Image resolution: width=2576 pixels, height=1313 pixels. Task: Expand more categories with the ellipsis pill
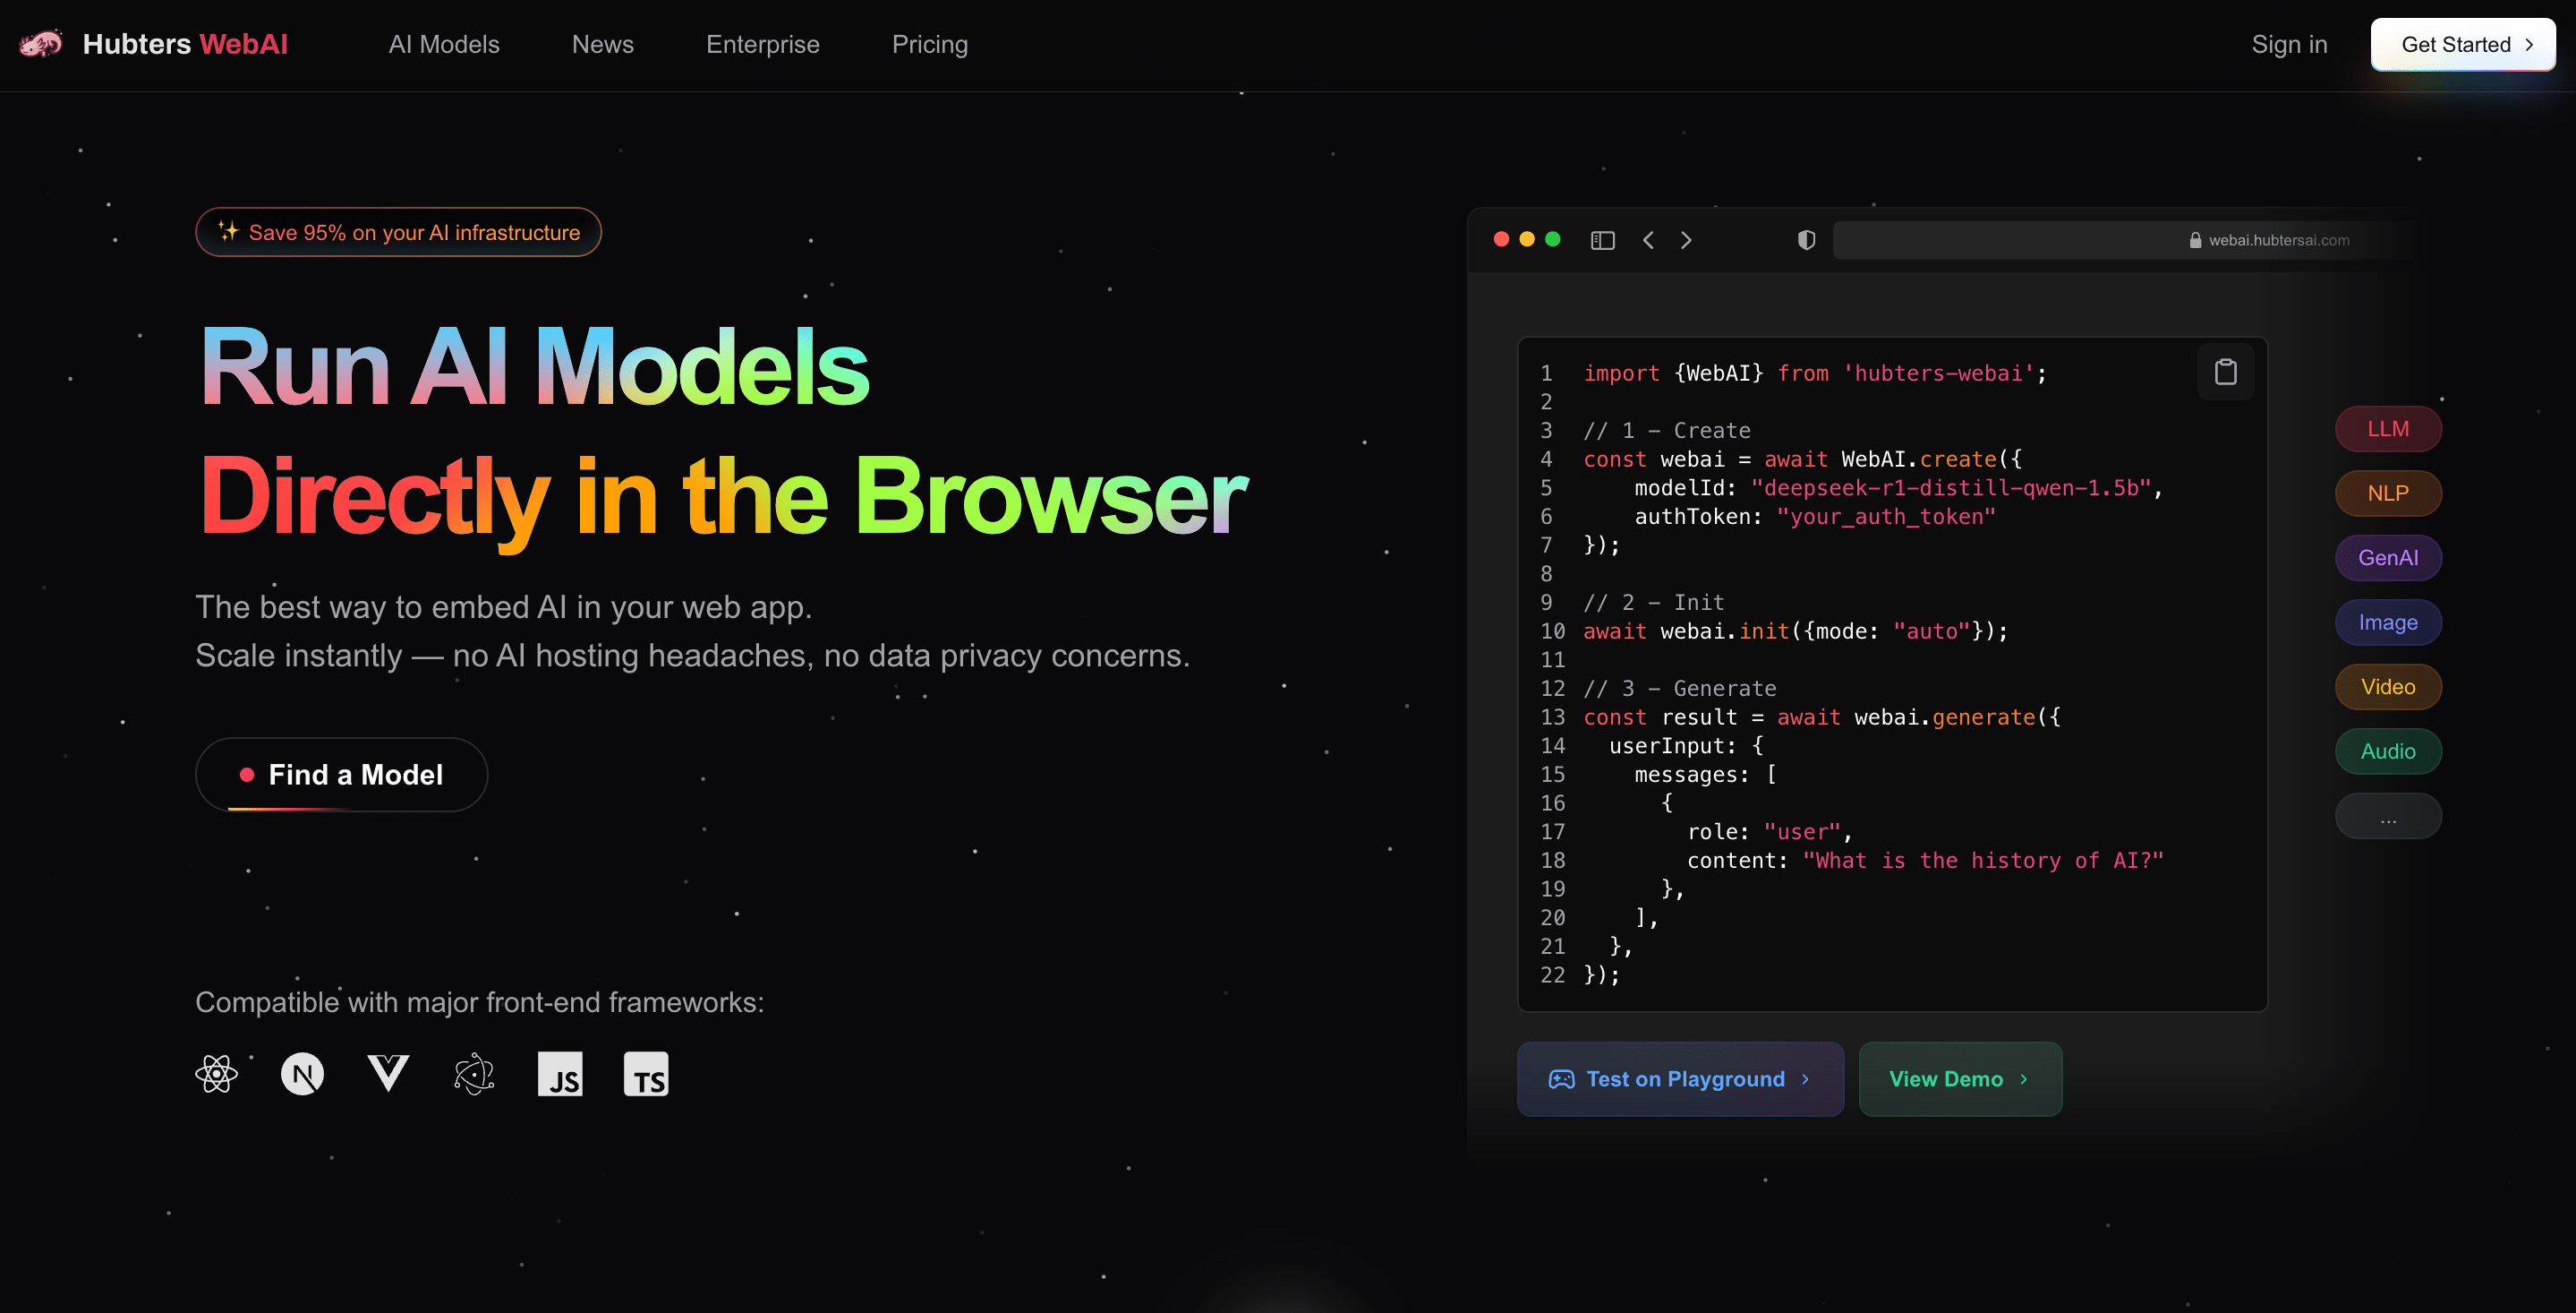point(2387,817)
